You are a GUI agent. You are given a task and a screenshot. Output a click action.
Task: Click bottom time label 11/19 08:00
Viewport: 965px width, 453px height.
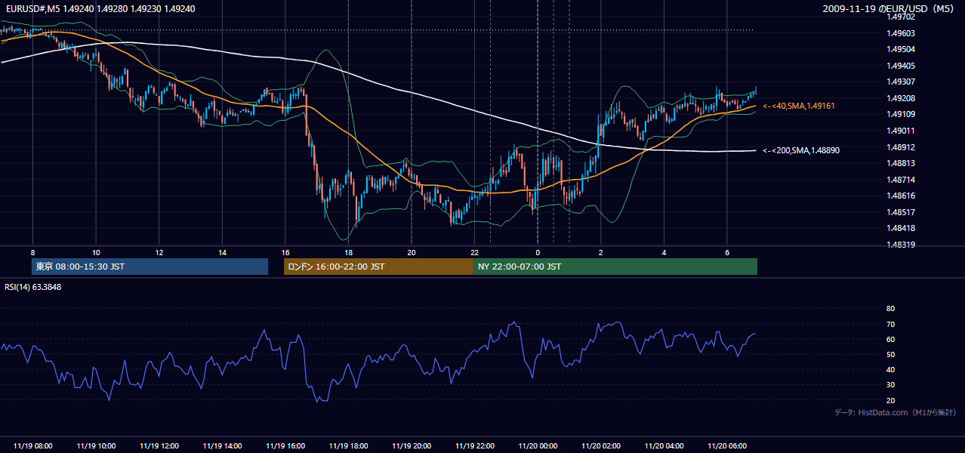pos(32,446)
